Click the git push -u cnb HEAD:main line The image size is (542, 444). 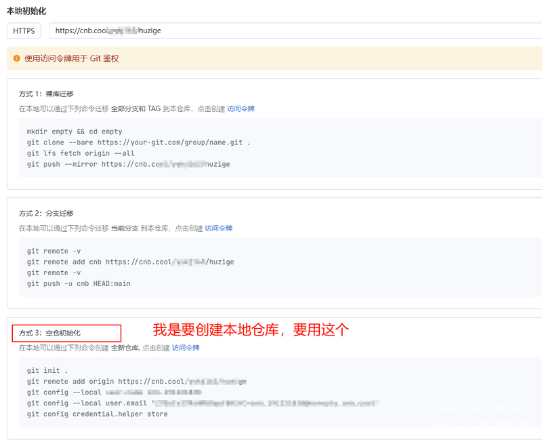pos(79,283)
